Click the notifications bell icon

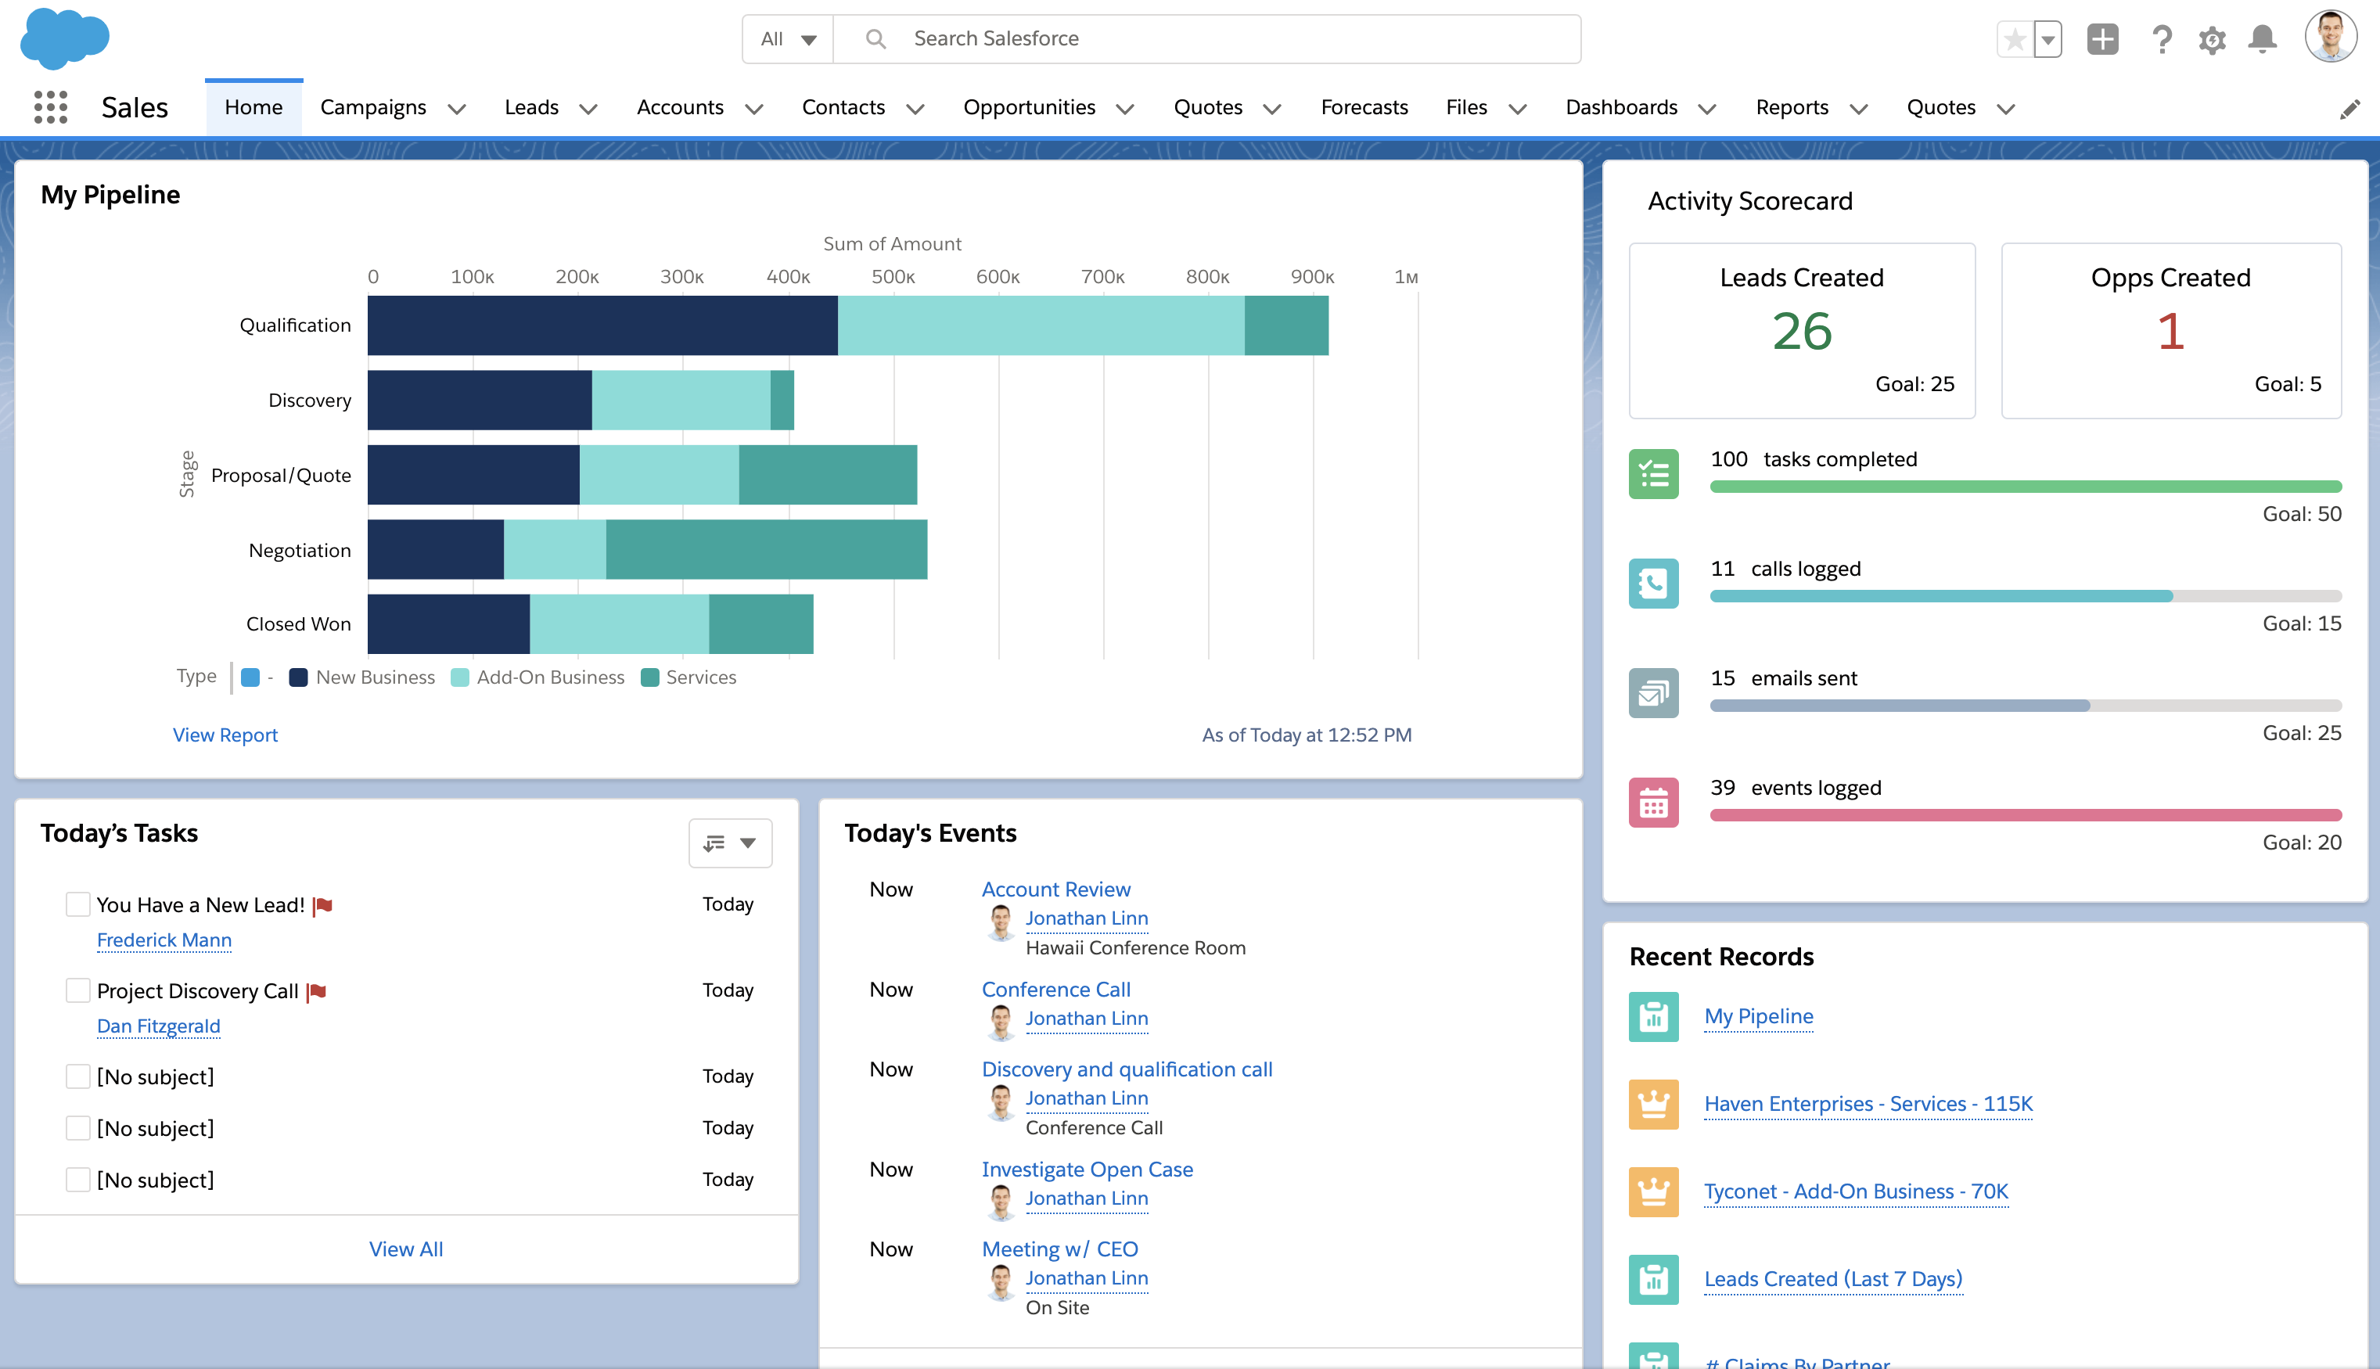coord(2262,39)
